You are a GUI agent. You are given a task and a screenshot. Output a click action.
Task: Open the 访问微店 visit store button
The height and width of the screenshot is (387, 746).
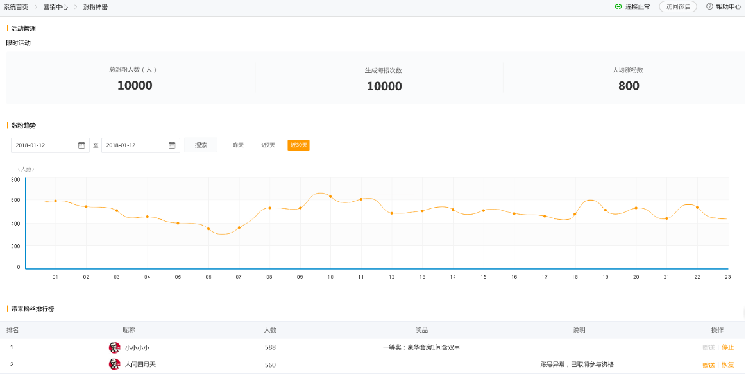pos(678,7)
